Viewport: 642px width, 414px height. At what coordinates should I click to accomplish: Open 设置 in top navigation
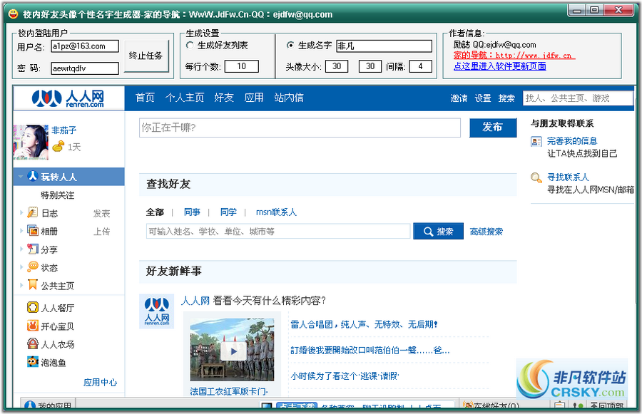tap(483, 98)
